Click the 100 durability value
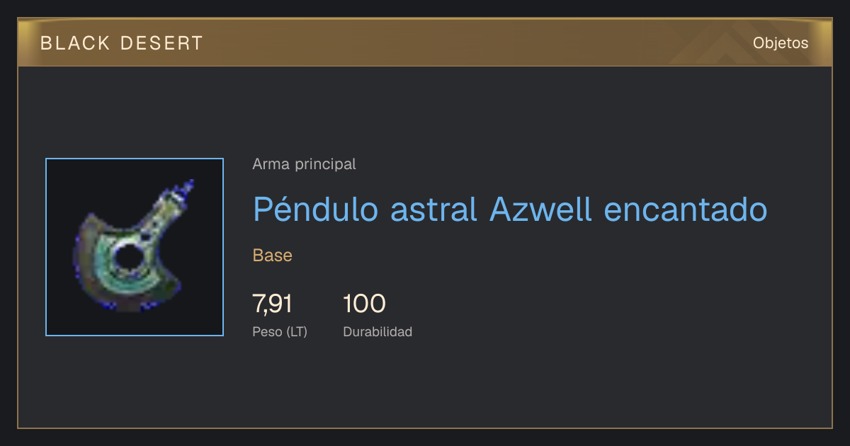This screenshot has height=446, width=850. click(x=364, y=304)
